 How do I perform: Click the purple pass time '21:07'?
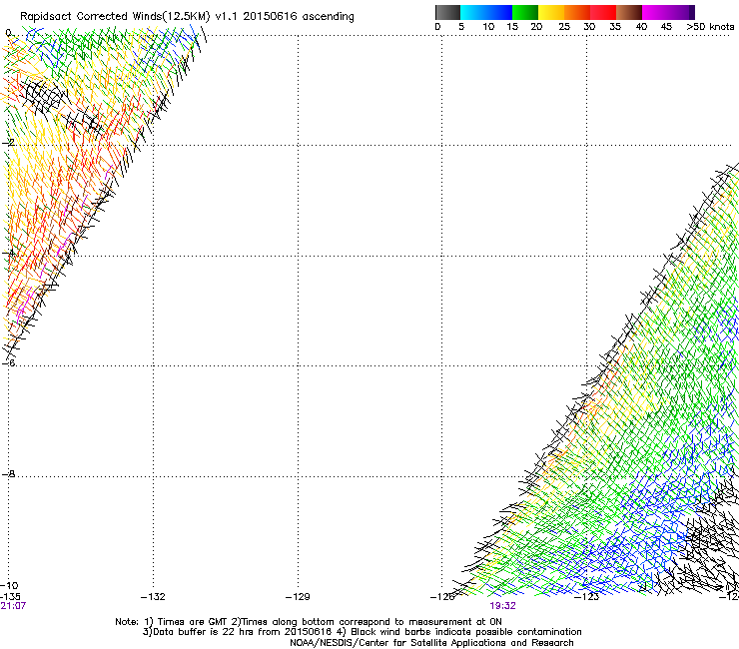coord(13,606)
